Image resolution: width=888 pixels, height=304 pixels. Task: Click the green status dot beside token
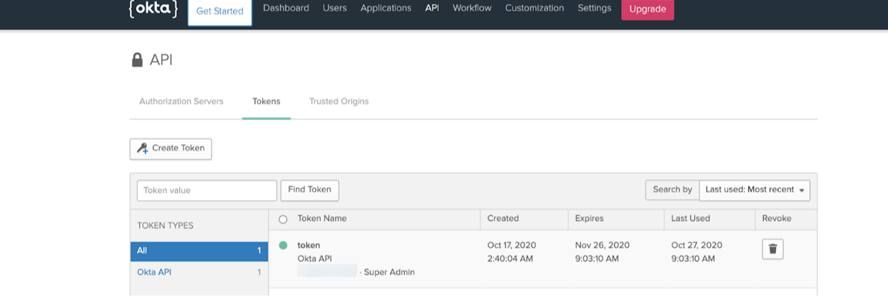[x=283, y=245]
